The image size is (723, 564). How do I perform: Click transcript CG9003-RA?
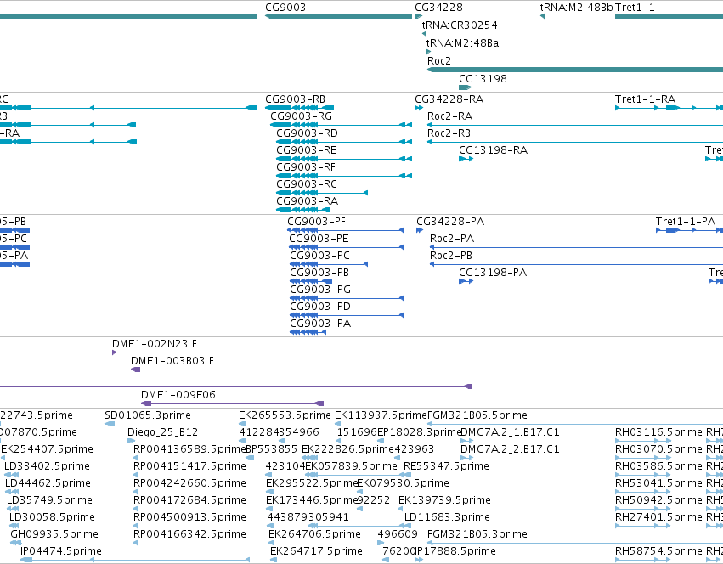click(x=307, y=201)
